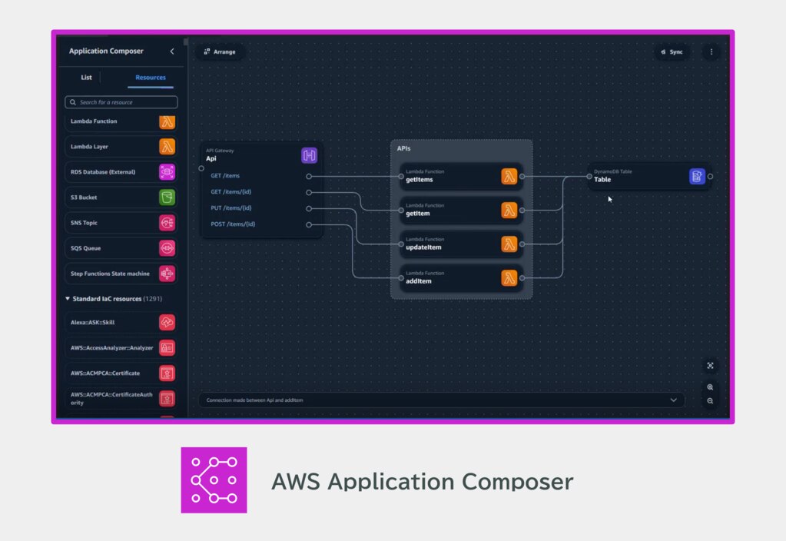This screenshot has height=541, width=786.
Task: Select the Table card name
Action: [602, 180]
